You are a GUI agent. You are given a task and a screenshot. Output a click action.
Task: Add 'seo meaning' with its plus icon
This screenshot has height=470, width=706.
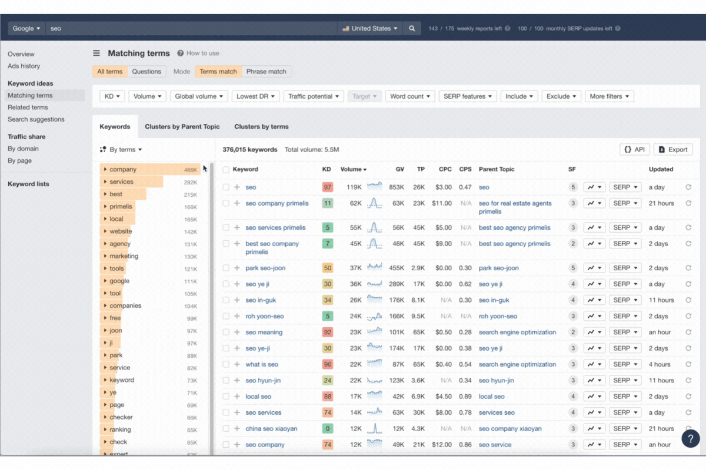237,333
